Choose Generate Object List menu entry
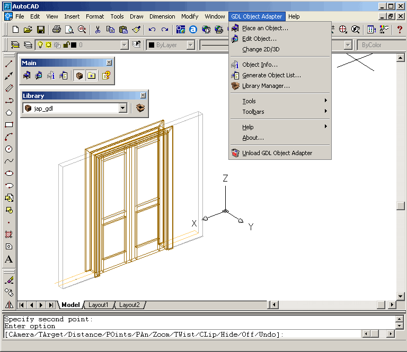Image resolution: width=407 pixels, height=352 pixels. pyautogui.click(x=280, y=75)
